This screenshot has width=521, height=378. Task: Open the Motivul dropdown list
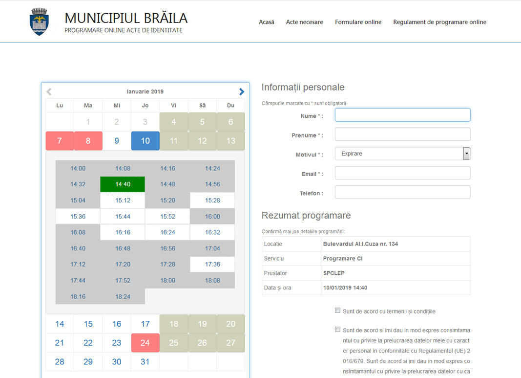pos(402,154)
